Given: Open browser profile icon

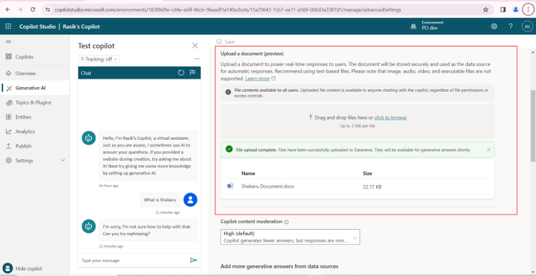Looking at the screenshot, I should (x=515, y=10).
